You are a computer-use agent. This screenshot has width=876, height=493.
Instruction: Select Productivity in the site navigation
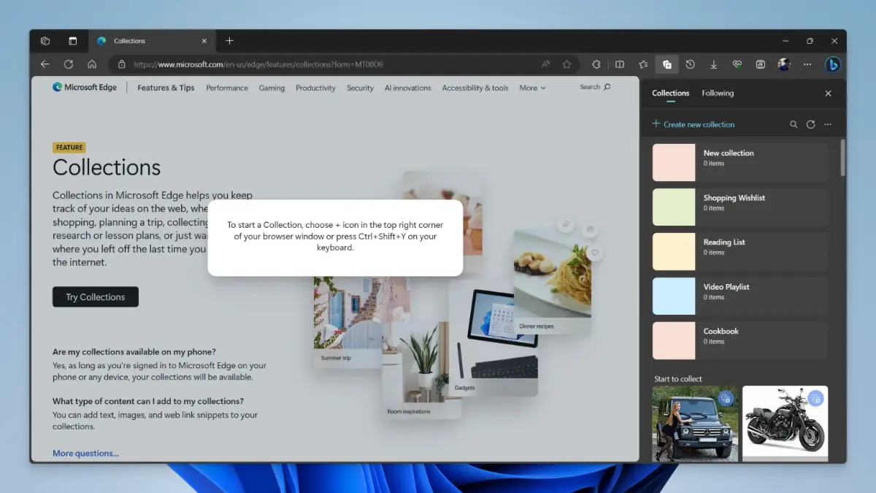315,88
